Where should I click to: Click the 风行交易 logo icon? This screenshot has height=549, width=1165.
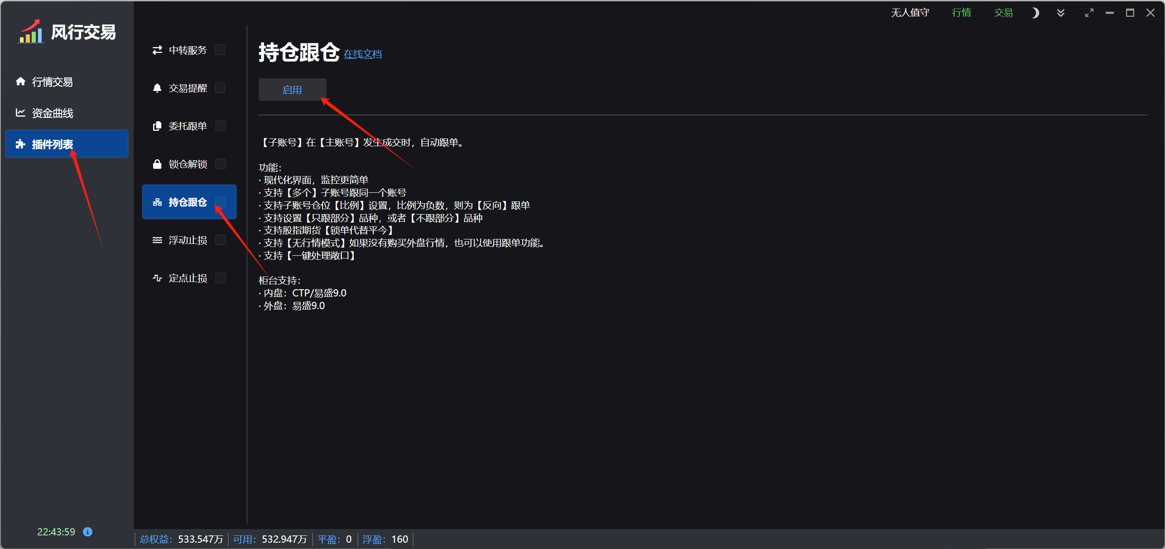coord(31,32)
